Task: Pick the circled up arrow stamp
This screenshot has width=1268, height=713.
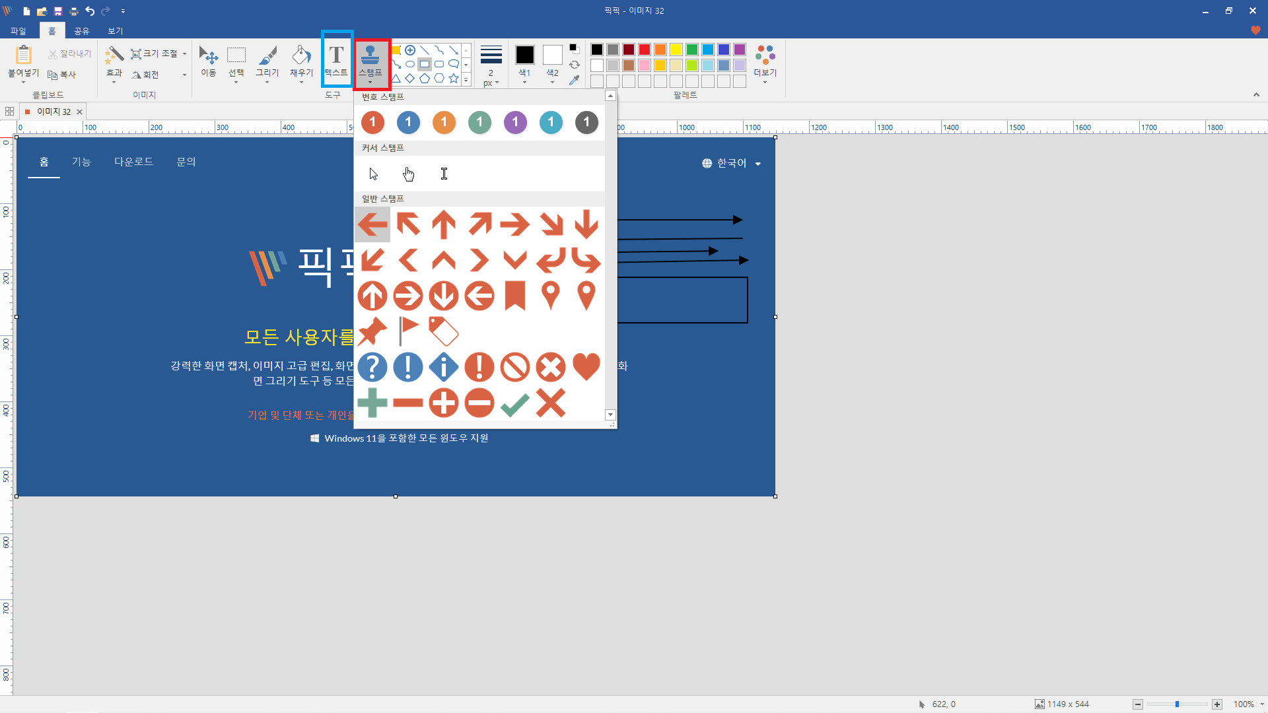Action: (x=372, y=296)
